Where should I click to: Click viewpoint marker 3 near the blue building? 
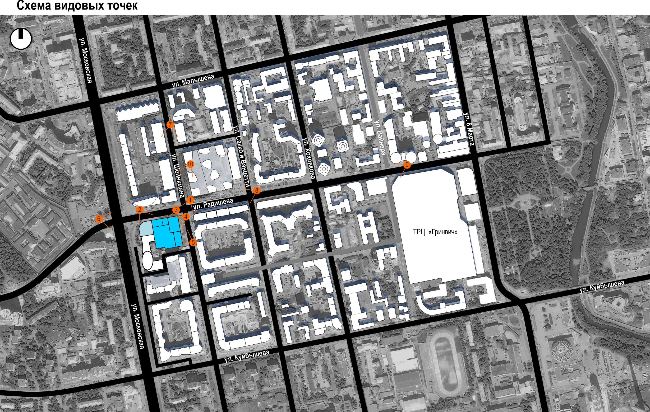[176, 210]
